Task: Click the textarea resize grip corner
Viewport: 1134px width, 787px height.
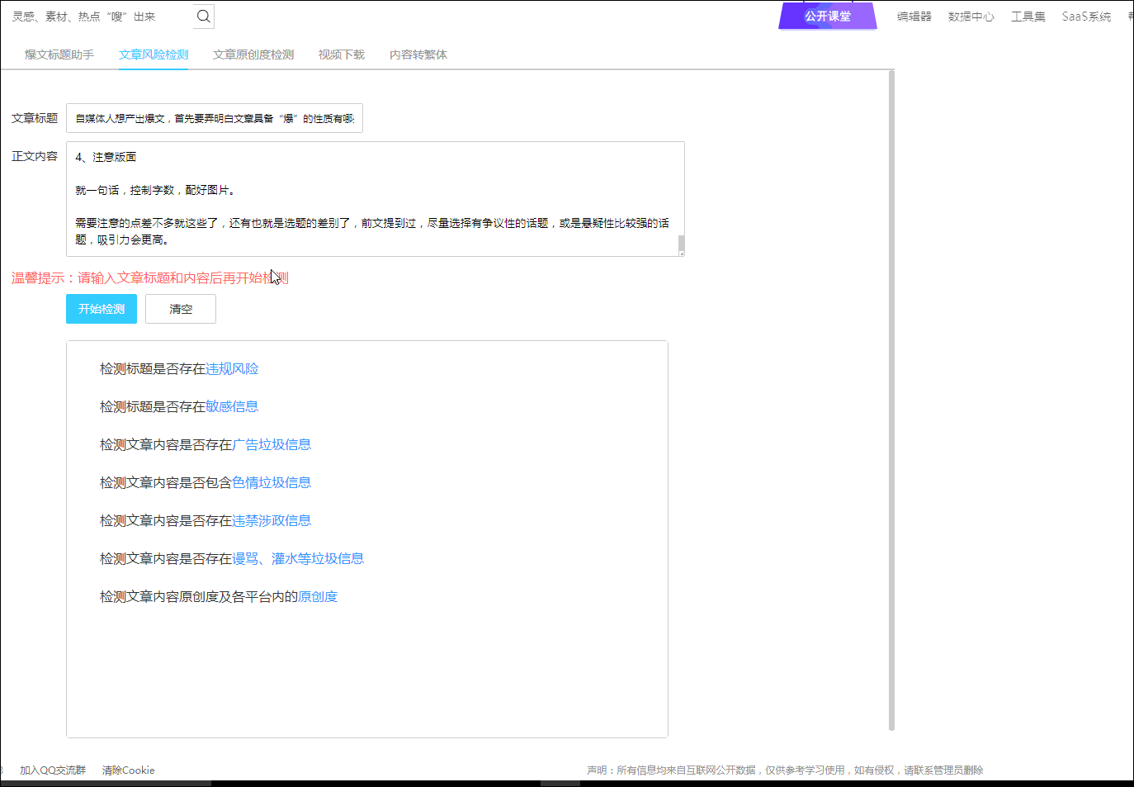Action: 681,253
